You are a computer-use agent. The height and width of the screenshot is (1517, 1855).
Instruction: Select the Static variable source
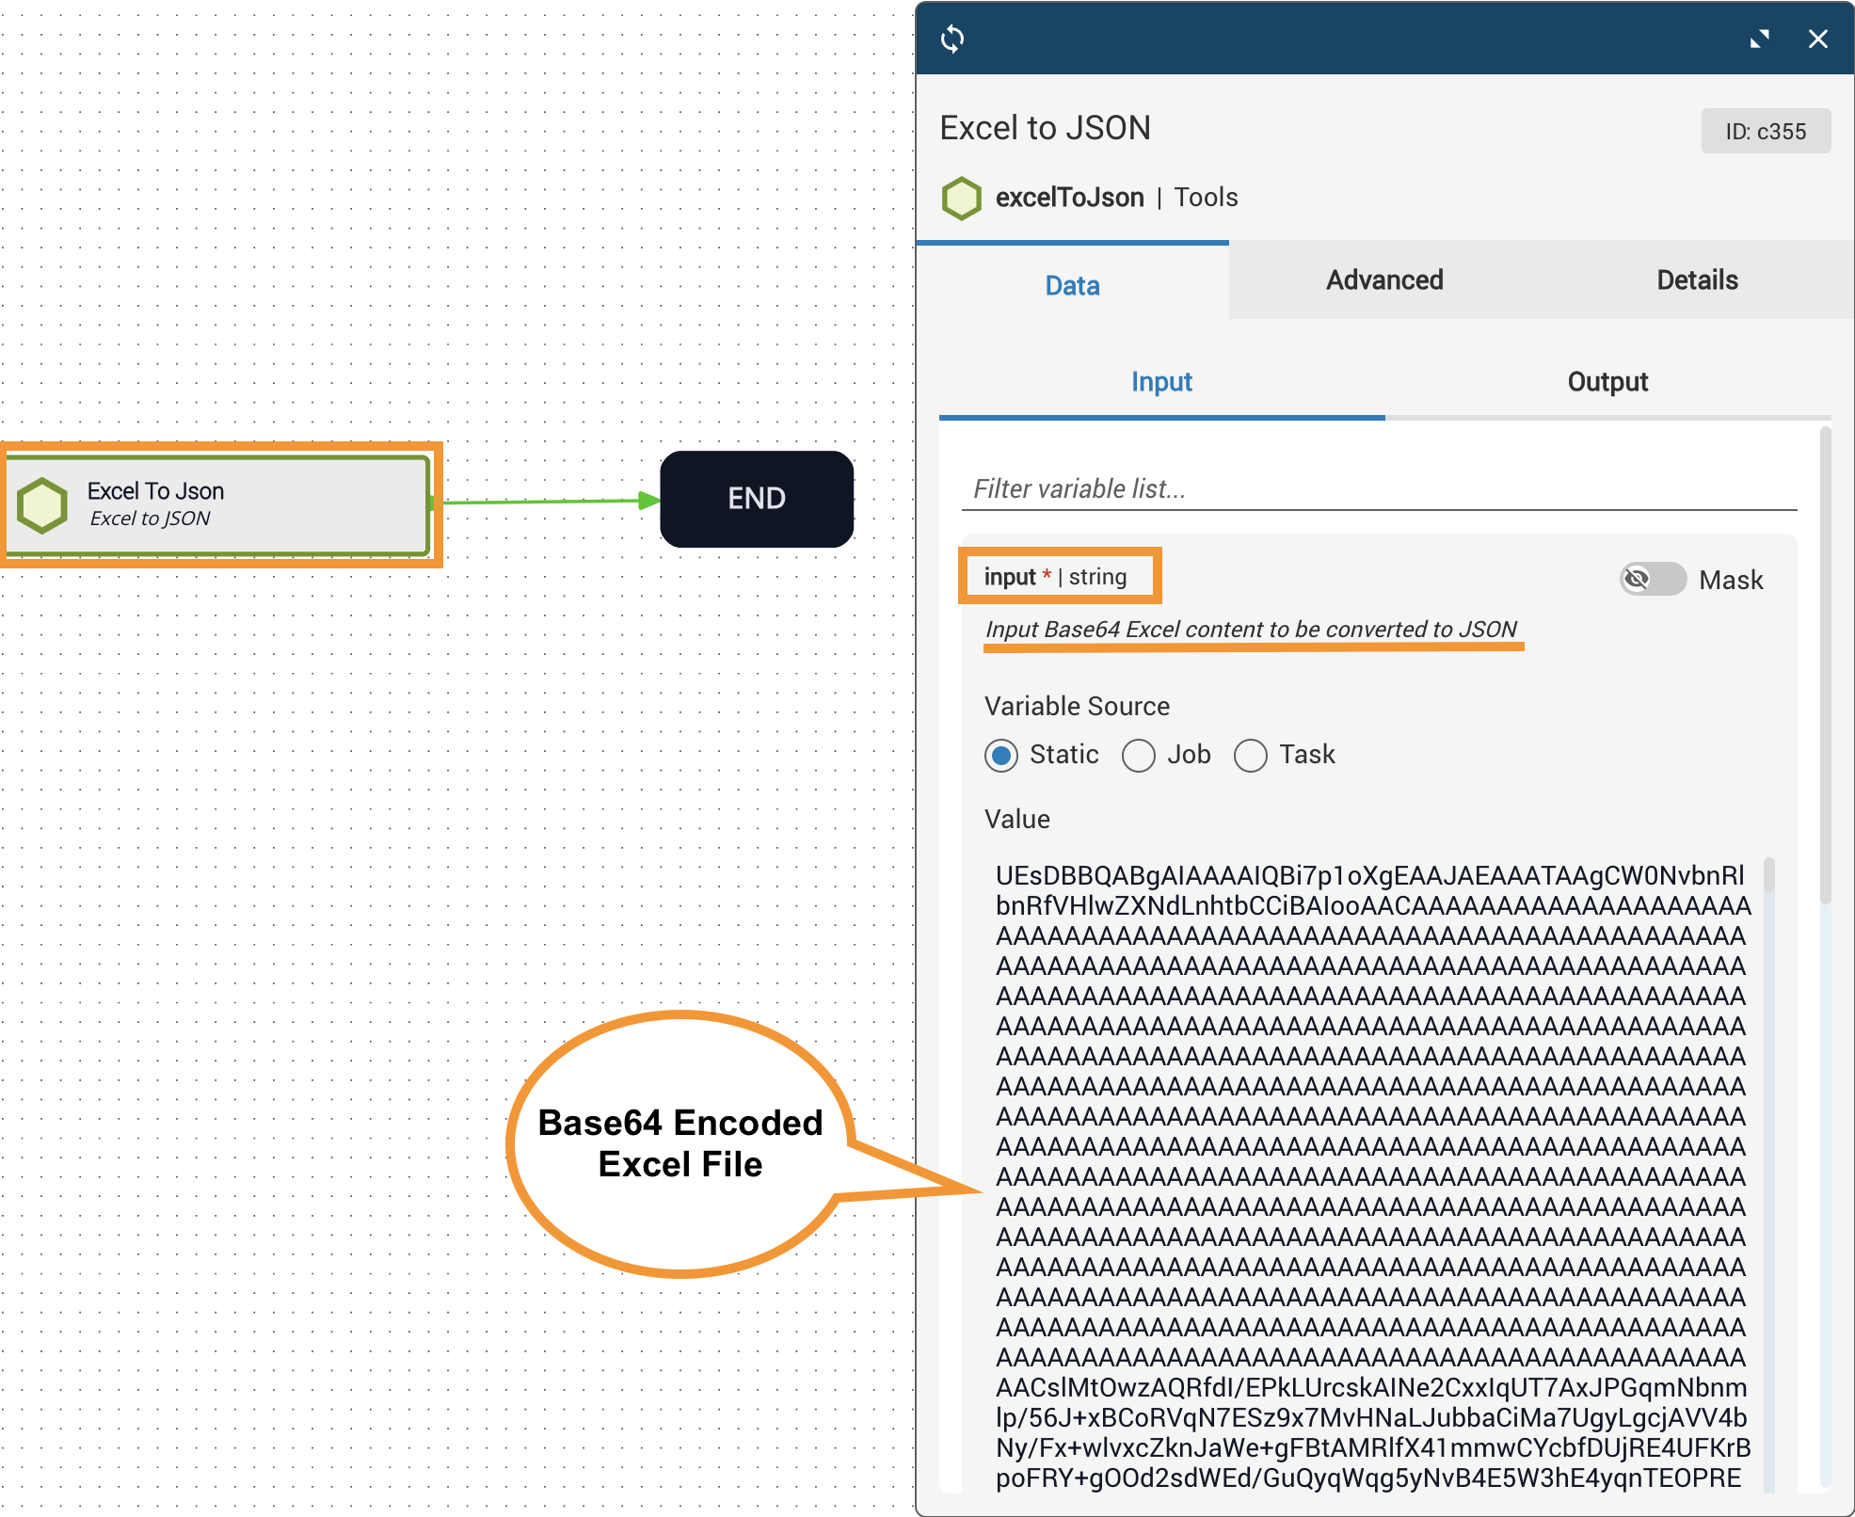point(1001,755)
